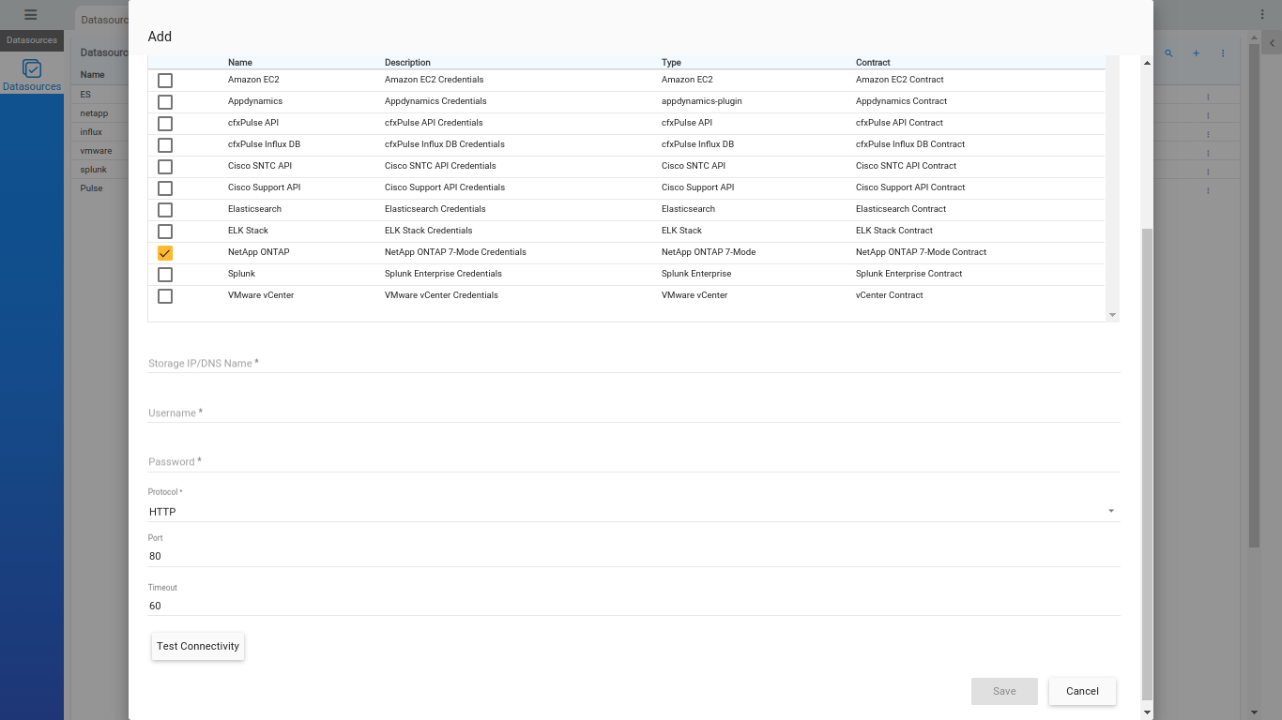Collapse the right side panel chevron
Viewport: 1282px width, 720px height.
1272,43
